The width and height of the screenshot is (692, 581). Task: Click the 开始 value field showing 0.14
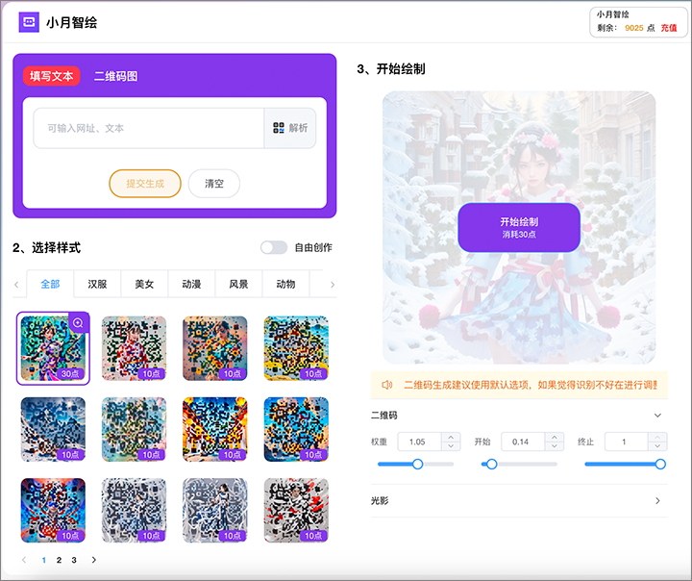click(x=523, y=442)
